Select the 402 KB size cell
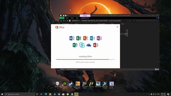Image resolution: width=171 pixels, height=96 pixels. [x=126, y=34]
